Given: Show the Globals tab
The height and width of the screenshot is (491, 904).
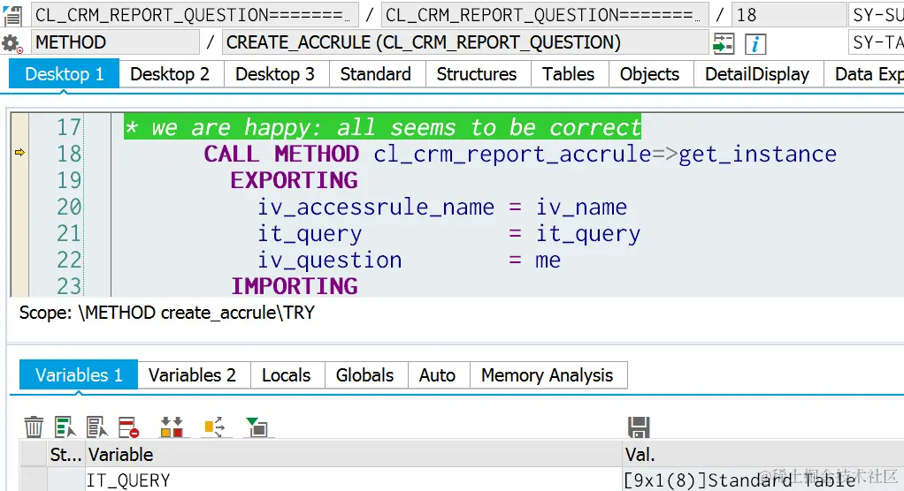Looking at the screenshot, I should click(x=365, y=375).
